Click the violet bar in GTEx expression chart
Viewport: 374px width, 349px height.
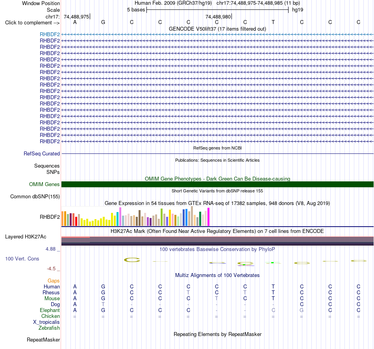pos(120,216)
